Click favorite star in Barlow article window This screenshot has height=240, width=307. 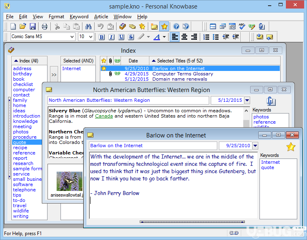[291, 147]
